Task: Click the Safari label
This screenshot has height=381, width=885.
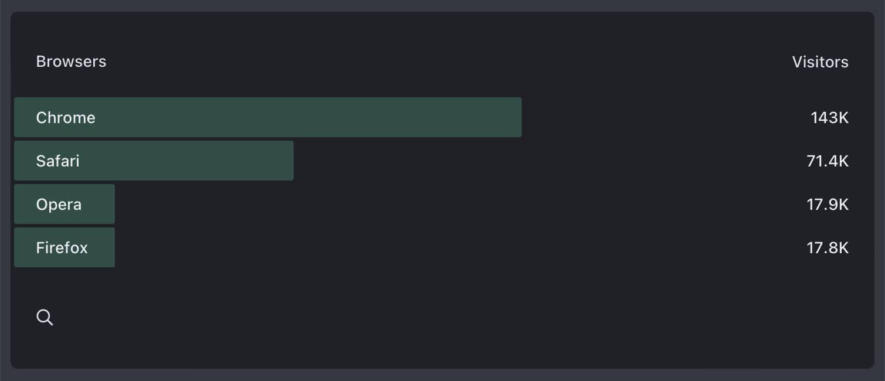Action: 57,161
